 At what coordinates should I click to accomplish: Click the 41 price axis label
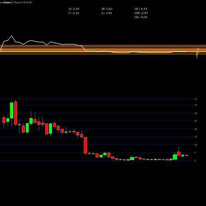pos(196,99)
